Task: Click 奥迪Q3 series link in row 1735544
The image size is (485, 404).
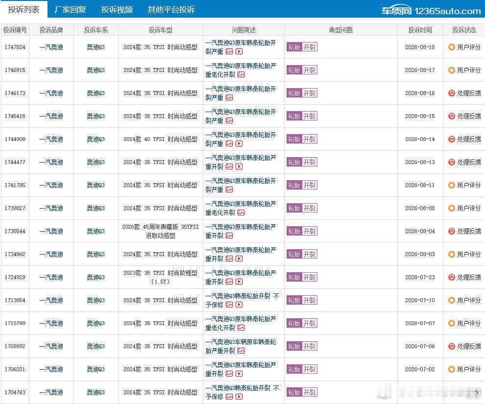Action: click(96, 231)
